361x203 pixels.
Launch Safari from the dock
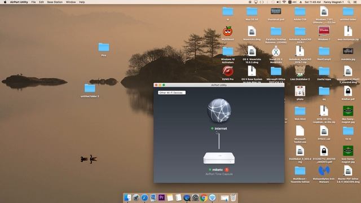point(144,197)
